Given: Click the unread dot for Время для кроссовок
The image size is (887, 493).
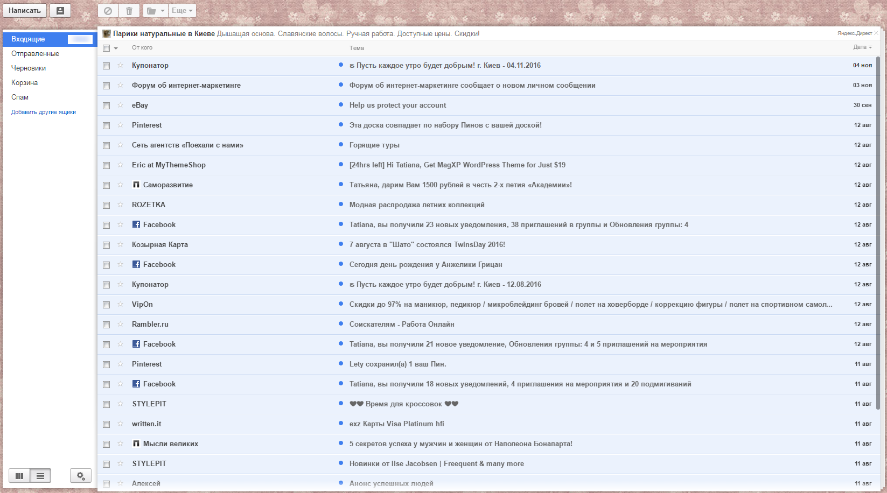Looking at the screenshot, I should [341, 403].
